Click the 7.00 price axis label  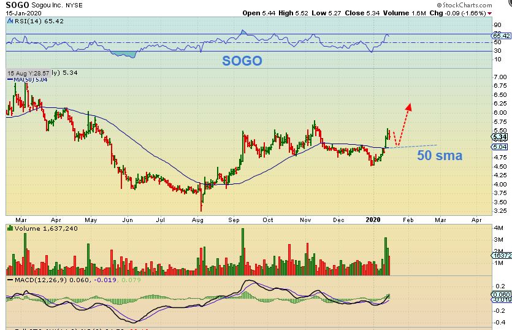pyautogui.click(x=500, y=77)
